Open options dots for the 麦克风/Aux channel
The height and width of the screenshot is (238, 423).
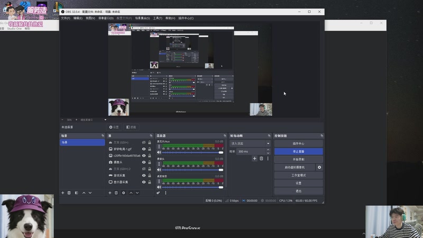click(x=159, y=147)
